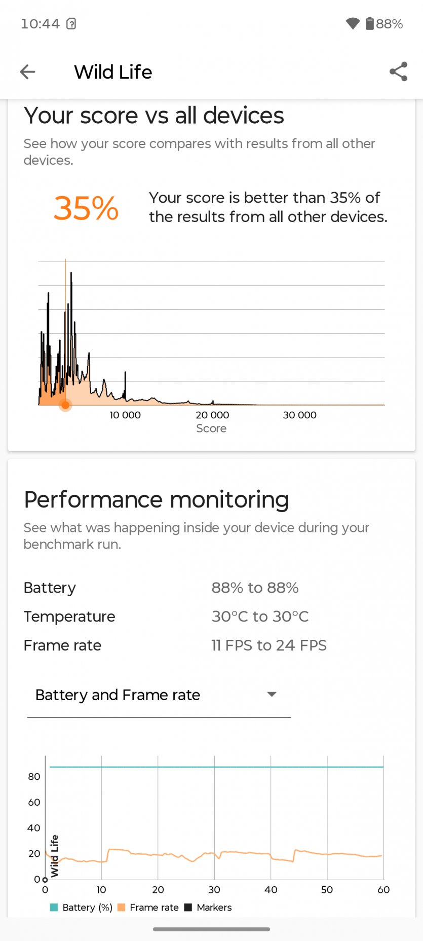Tap the orange 35% percentile figure
Viewport: 423px width, 941px height.
click(x=86, y=208)
